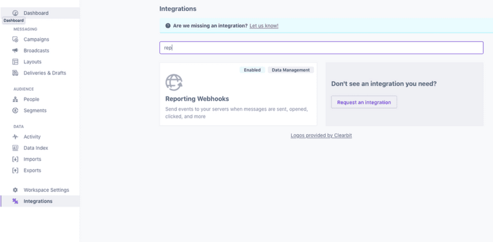Click the Exports upload icon

coord(15,170)
